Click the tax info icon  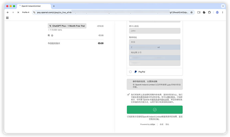pyautogui.click(x=52, y=36)
